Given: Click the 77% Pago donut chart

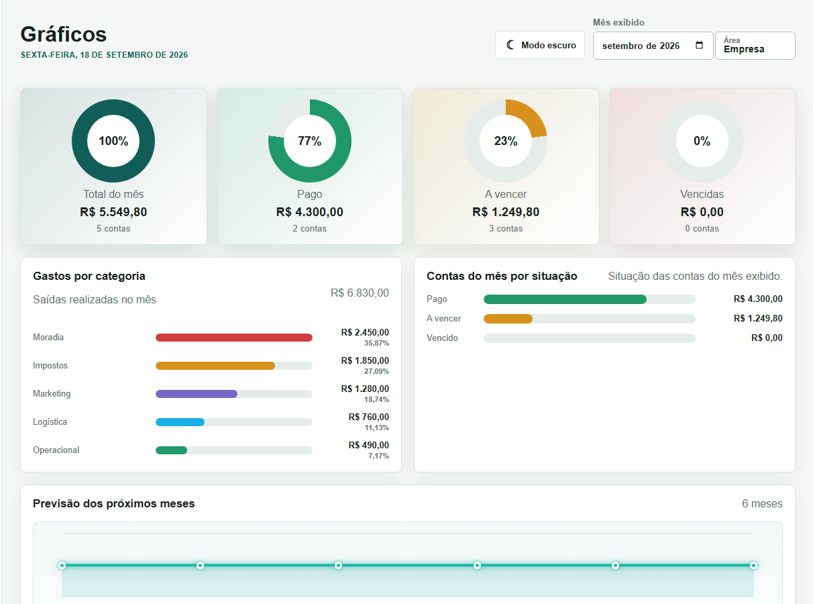Looking at the screenshot, I should (x=310, y=141).
